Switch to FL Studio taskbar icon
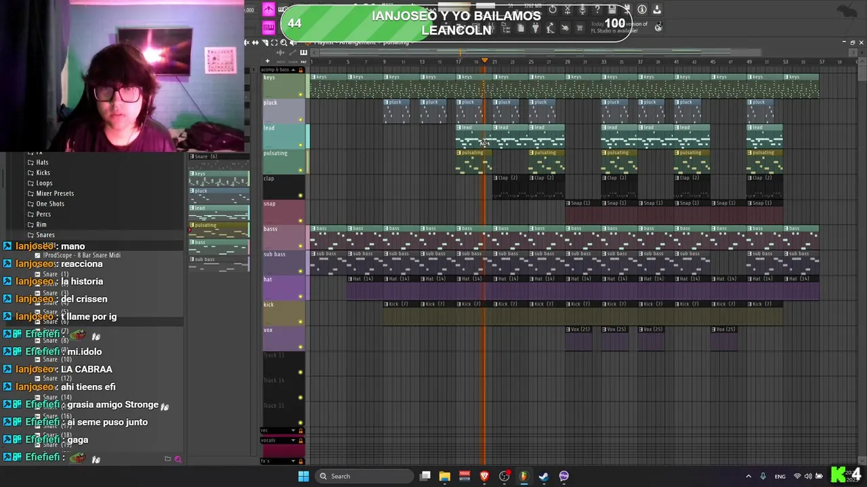This screenshot has height=487, width=867. (524, 476)
